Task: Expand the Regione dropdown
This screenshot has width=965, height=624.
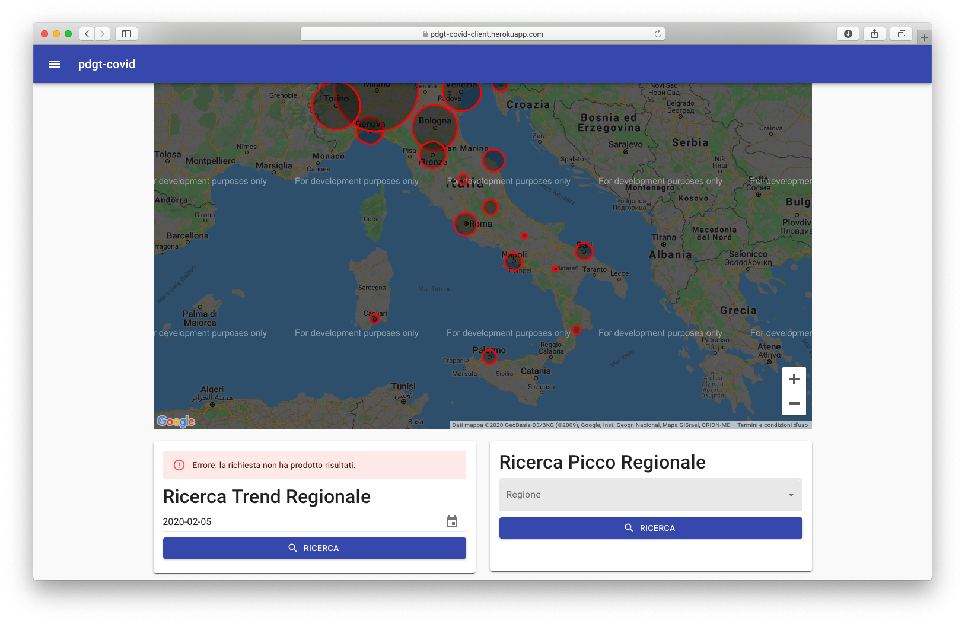Action: coord(651,495)
